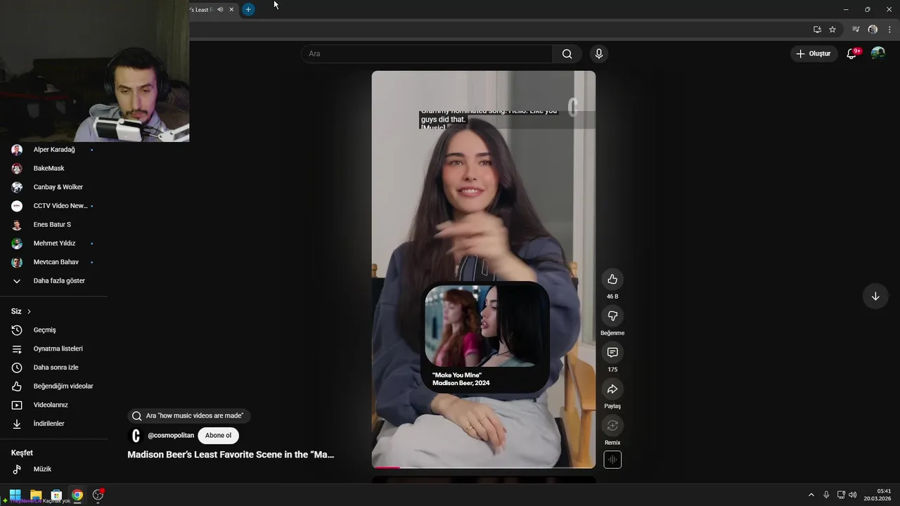Open Chrome media control icon
Screen dimensions: 900x506
point(856,30)
